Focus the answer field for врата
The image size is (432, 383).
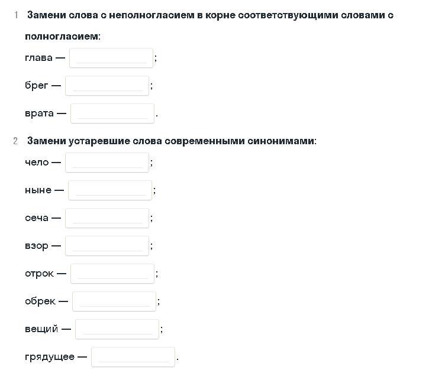(x=112, y=113)
